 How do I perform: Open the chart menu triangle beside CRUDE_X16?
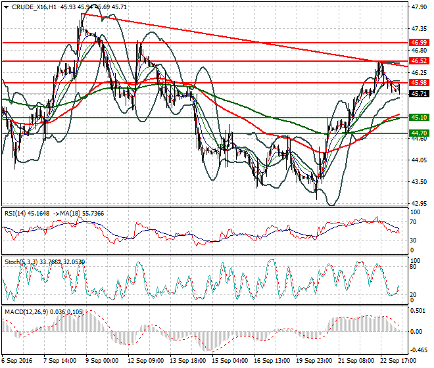[x=7, y=7]
